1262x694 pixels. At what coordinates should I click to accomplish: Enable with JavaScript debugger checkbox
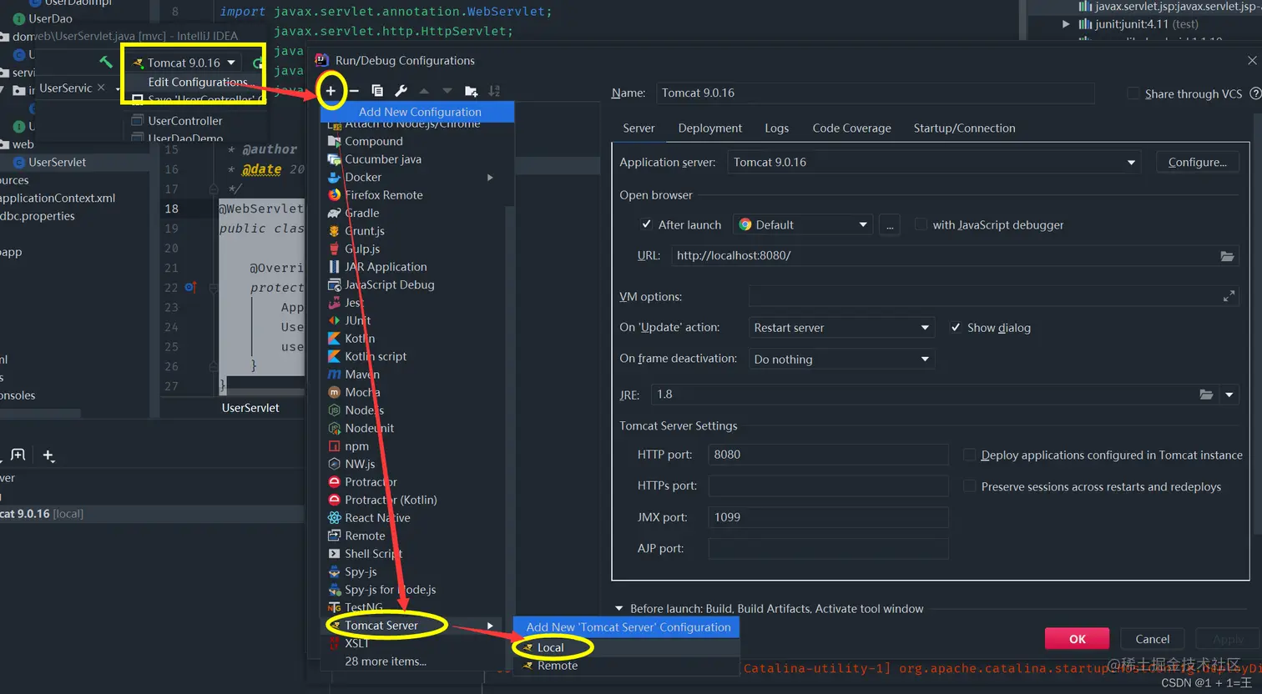pos(921,224)
